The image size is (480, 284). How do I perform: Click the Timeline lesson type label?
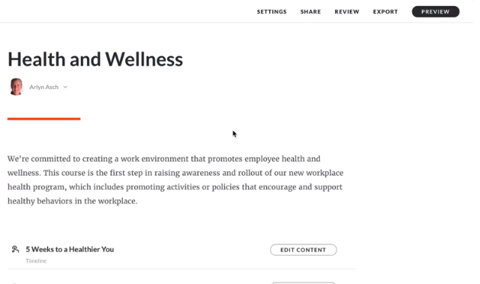click(36, 261)
